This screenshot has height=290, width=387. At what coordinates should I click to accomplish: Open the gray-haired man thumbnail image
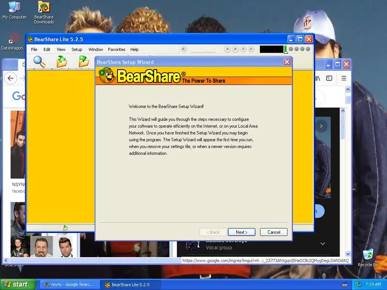point(42,247)
